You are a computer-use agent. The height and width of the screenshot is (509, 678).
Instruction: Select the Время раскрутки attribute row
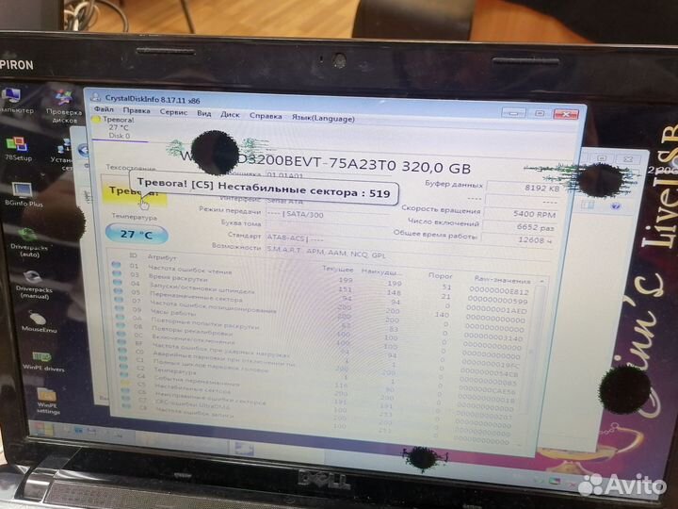point(322,287)
